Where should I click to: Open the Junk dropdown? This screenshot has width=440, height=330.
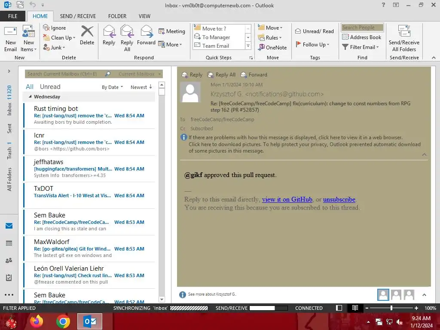(54, 47)
